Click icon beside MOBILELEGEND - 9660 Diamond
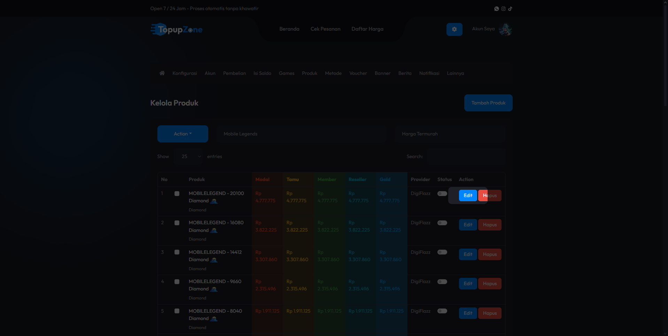The image size is (668, 336). coord(214,289)
